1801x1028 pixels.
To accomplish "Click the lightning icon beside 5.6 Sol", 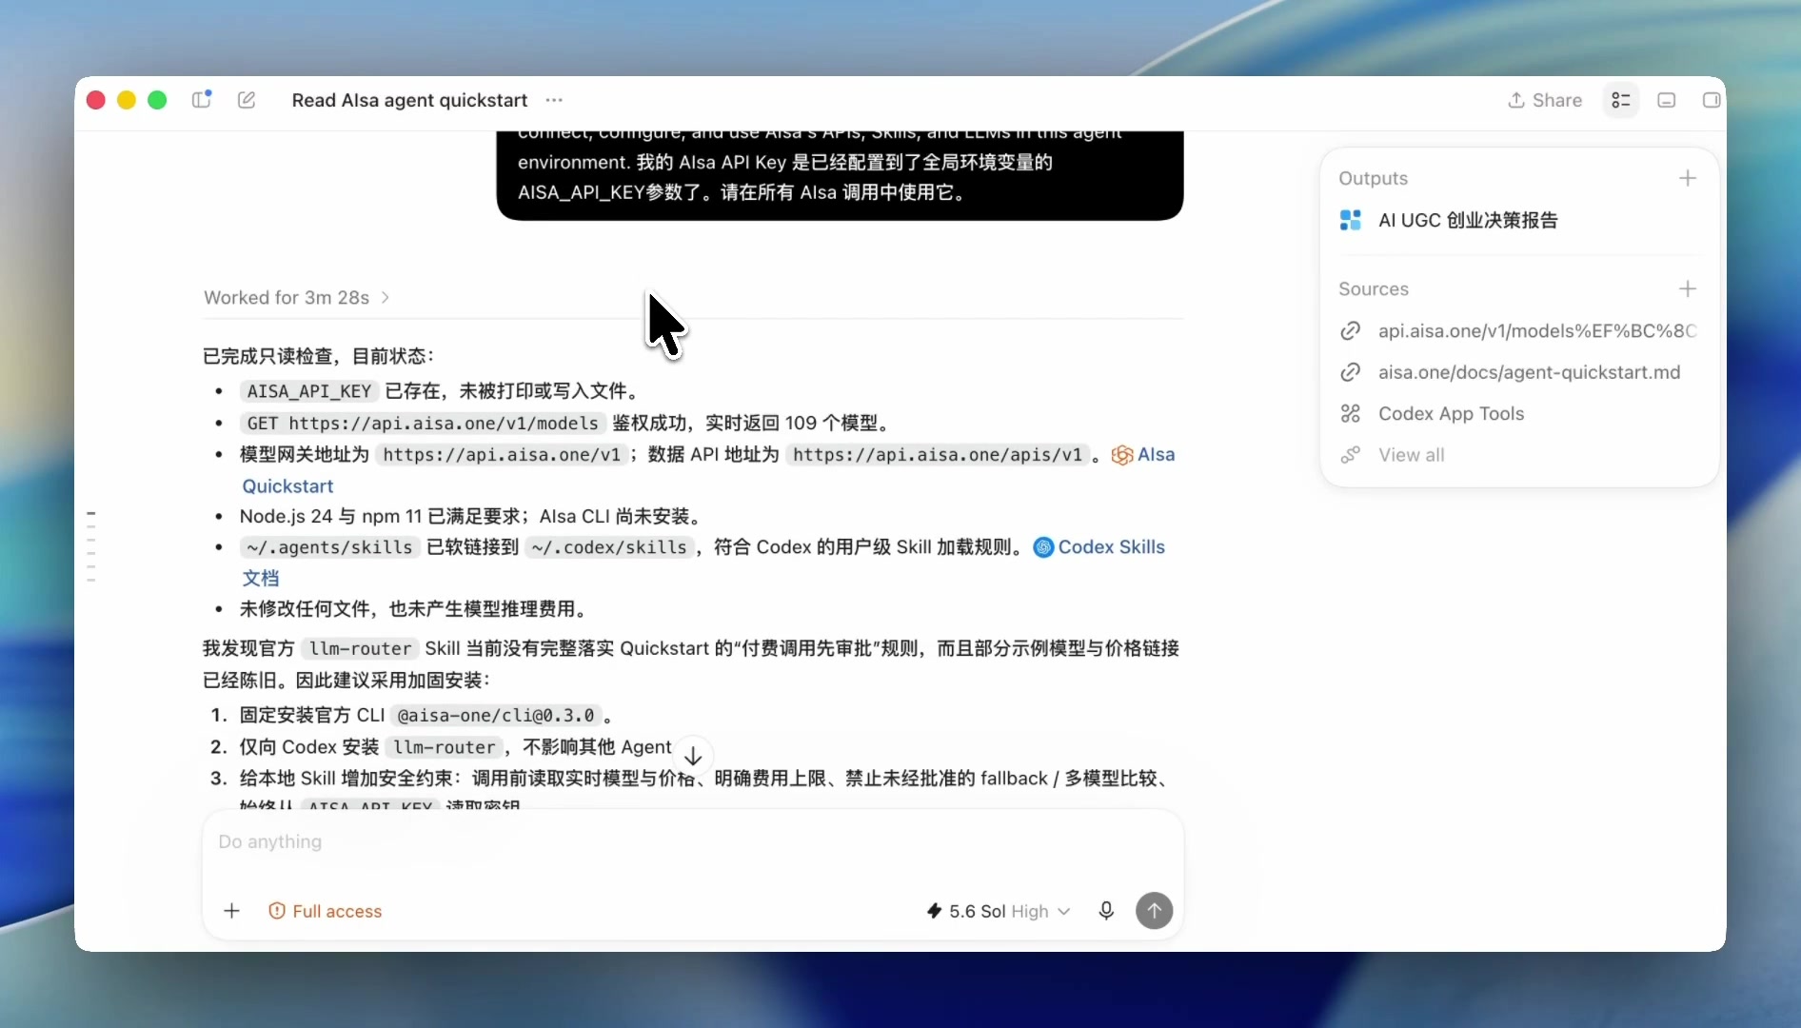I will 934,911.
